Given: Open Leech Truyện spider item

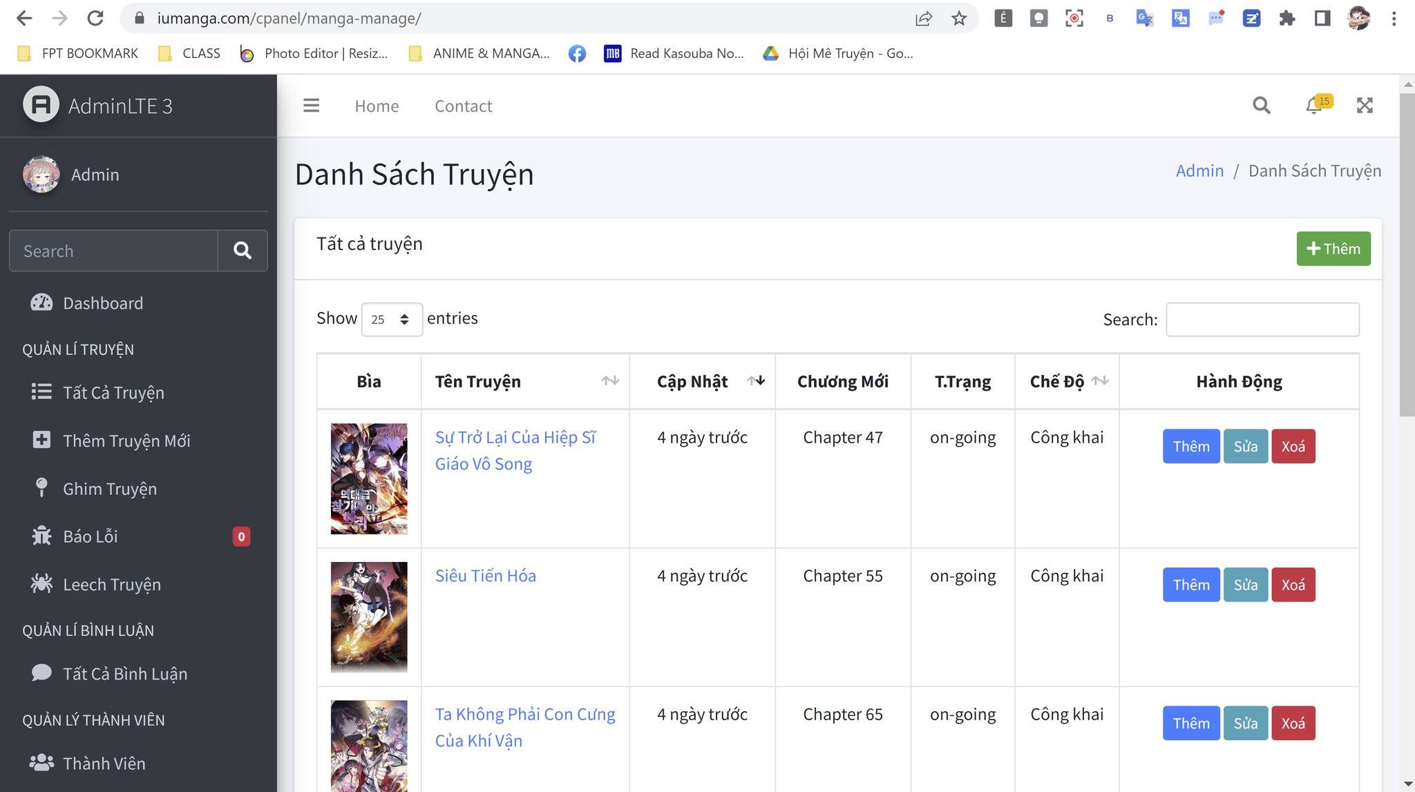Looking at the screenshot, I should tap(112, 585).
